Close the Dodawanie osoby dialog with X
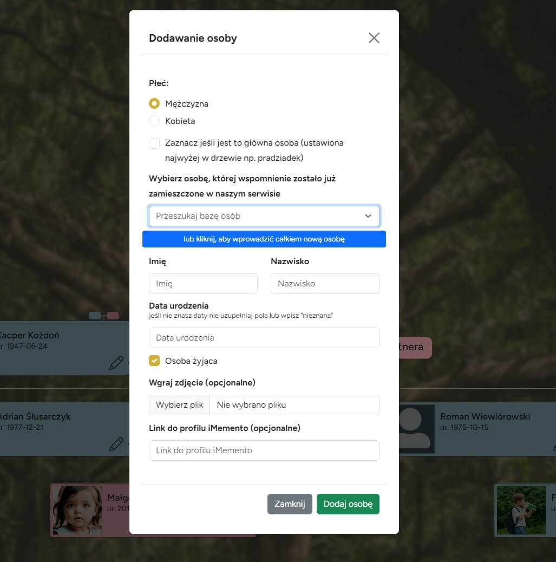 [374, 38]
